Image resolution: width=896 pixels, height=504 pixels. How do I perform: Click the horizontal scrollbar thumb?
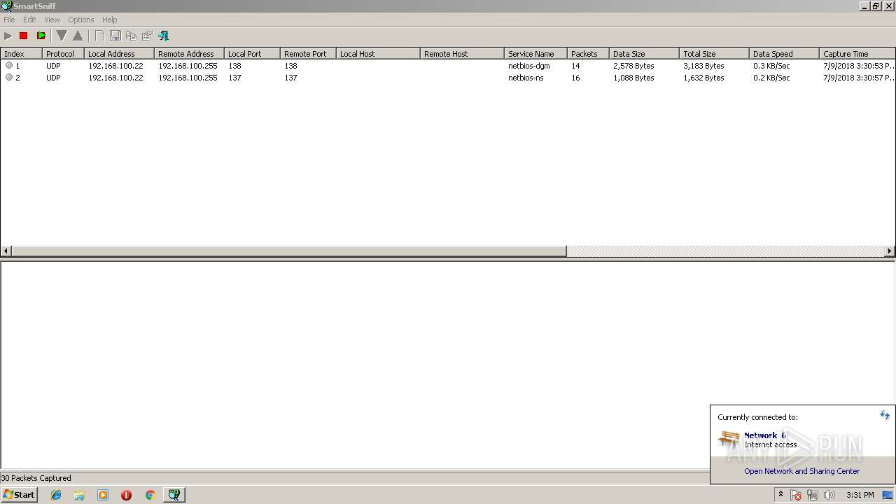[289, 251]
